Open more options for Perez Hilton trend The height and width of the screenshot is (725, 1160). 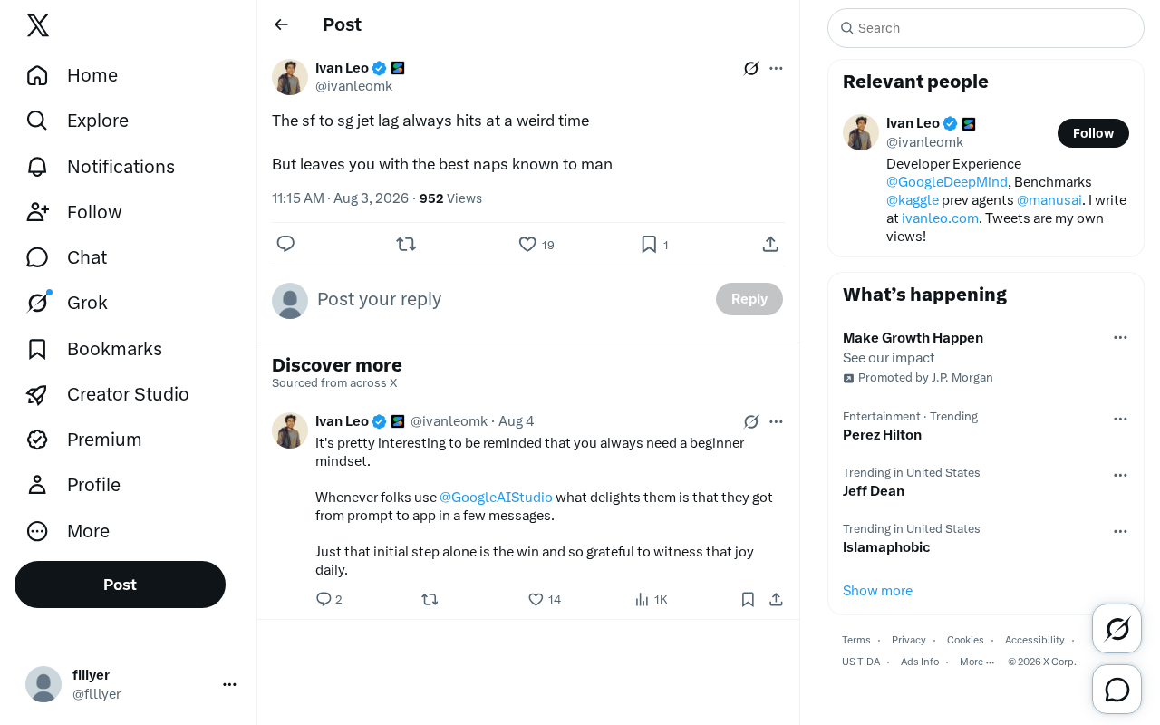pyautogui.click(x=1120, y=419)
